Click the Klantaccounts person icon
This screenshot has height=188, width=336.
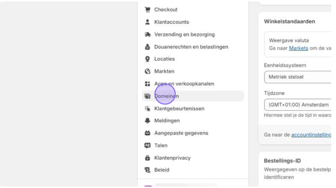[147, 22]
